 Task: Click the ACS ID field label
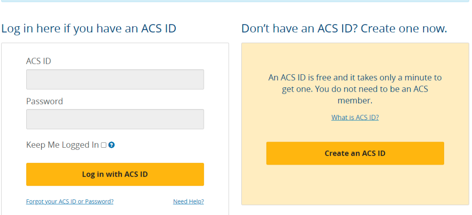(38, 61)
